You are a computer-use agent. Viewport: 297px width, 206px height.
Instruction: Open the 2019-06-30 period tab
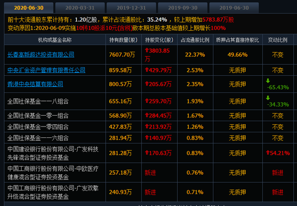[x=234, y=8]
